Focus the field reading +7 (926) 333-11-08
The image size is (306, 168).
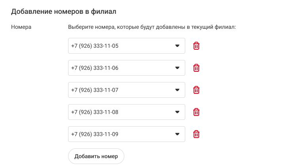click(x=95, y=112)
